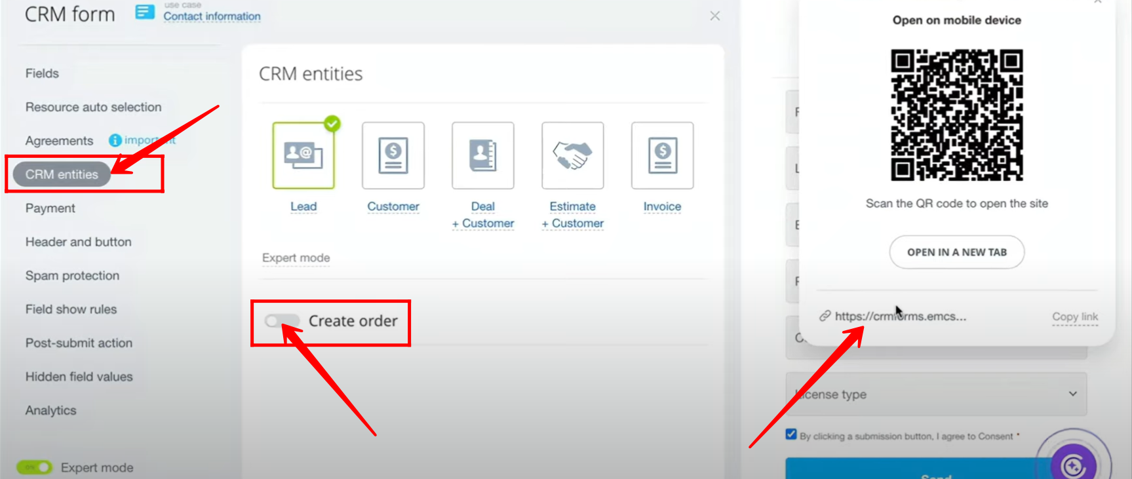Open Hidden field values section

point(79,377)
